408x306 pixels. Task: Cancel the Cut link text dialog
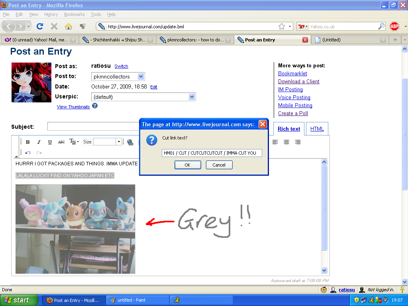(x=219, y=165)
